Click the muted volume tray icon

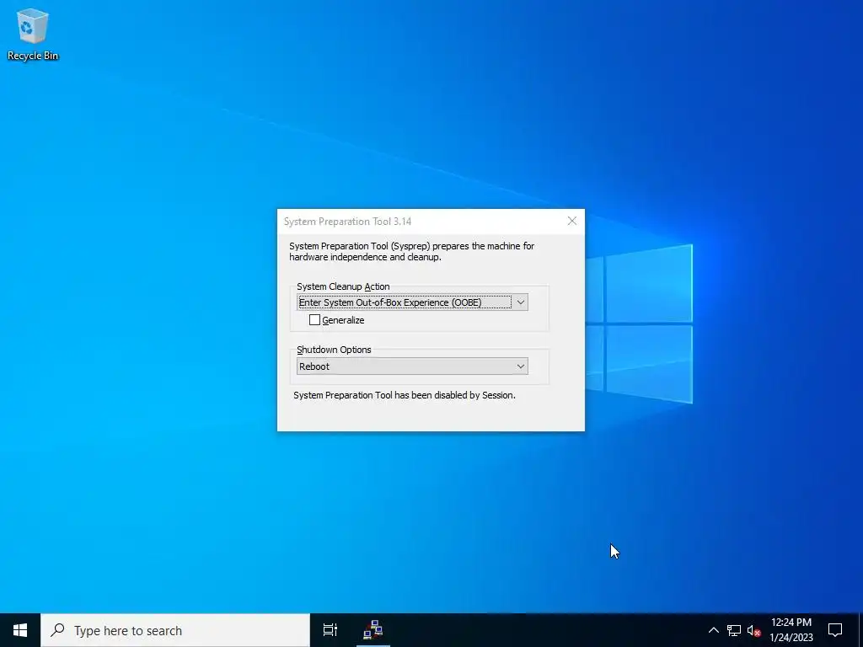point(753,630)
